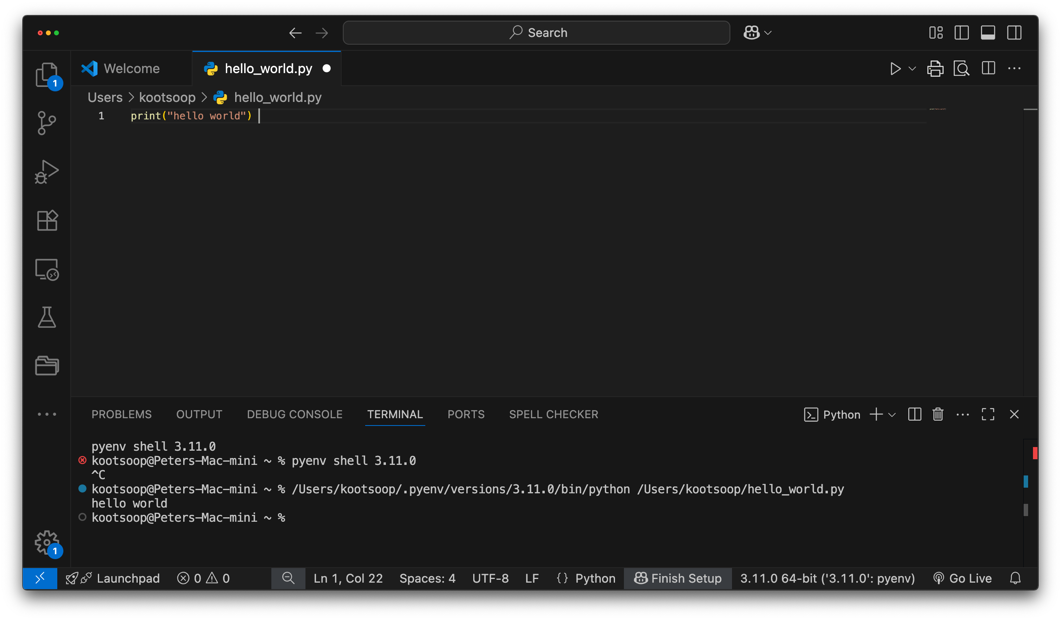Toggle the primary side bar

coord(962,33)
